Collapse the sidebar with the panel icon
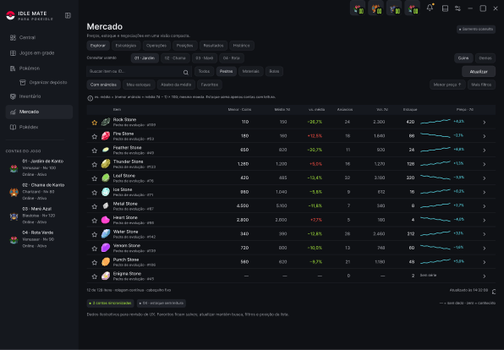The width and height of the screenshot is (504, 350). (x=68, y=15)
